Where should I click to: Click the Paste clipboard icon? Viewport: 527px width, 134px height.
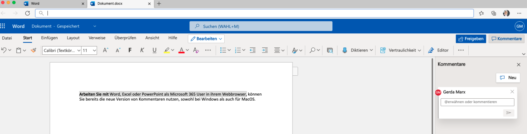click(19, 50)
